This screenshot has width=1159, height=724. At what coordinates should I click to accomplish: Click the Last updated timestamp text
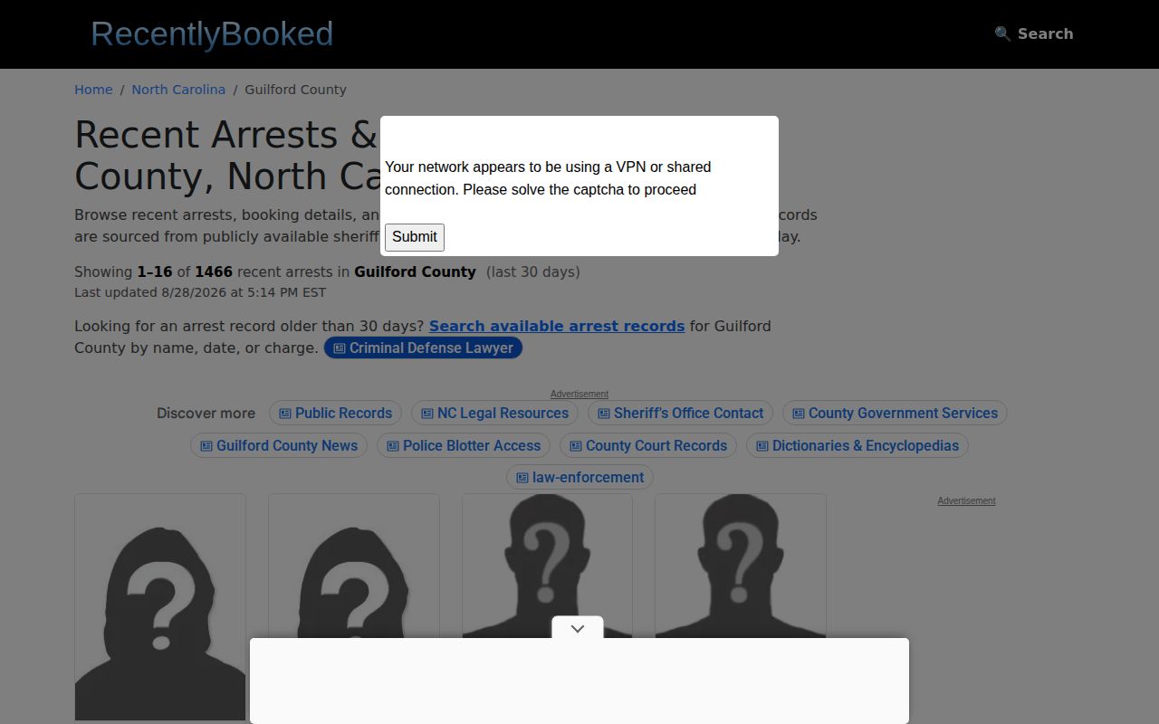(x=200, y=292)
